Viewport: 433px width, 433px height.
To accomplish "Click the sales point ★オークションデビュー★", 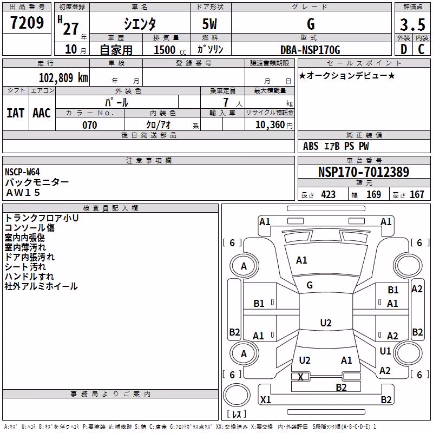I will click(347, 75).
